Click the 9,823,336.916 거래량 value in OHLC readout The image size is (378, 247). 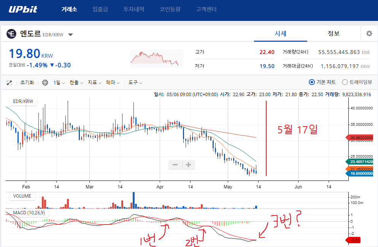point(357,95)
